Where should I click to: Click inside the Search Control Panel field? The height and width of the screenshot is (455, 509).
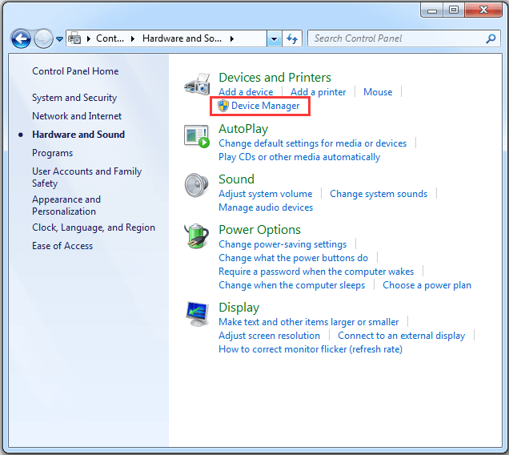point(404,38)
